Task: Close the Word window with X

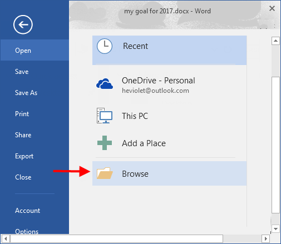Action: 272,8
